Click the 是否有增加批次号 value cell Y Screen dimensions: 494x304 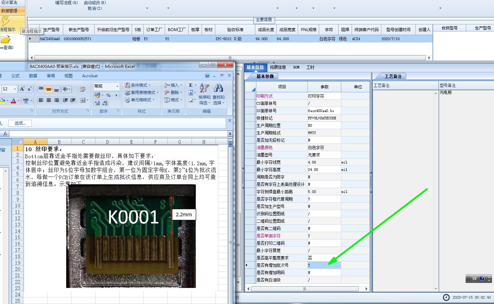click(324, 265)
